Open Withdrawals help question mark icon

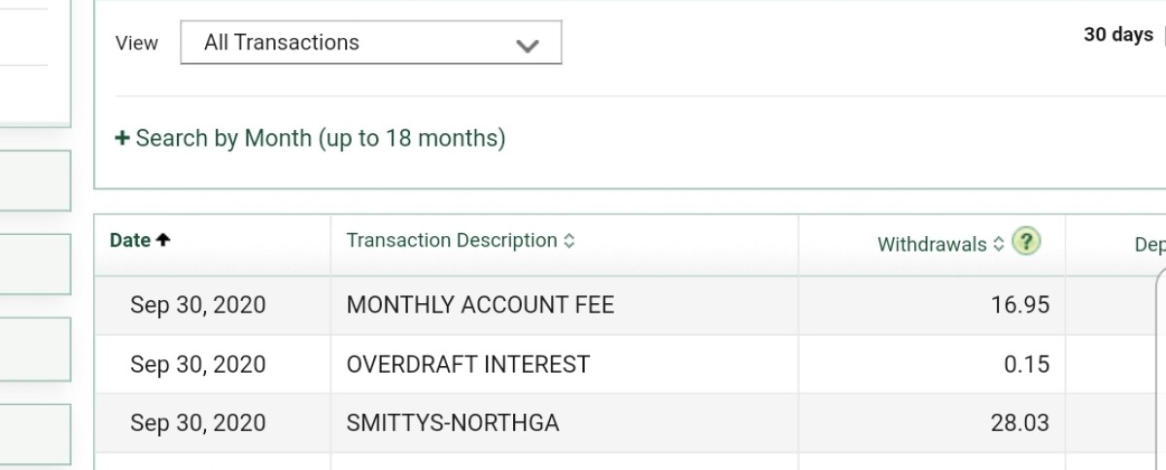point(1026,242)
